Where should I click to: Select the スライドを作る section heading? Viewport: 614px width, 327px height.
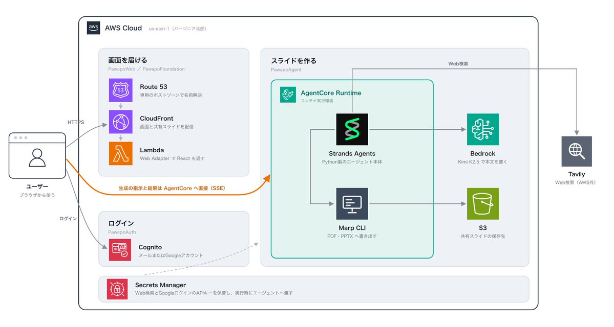[x=294, y=61]
